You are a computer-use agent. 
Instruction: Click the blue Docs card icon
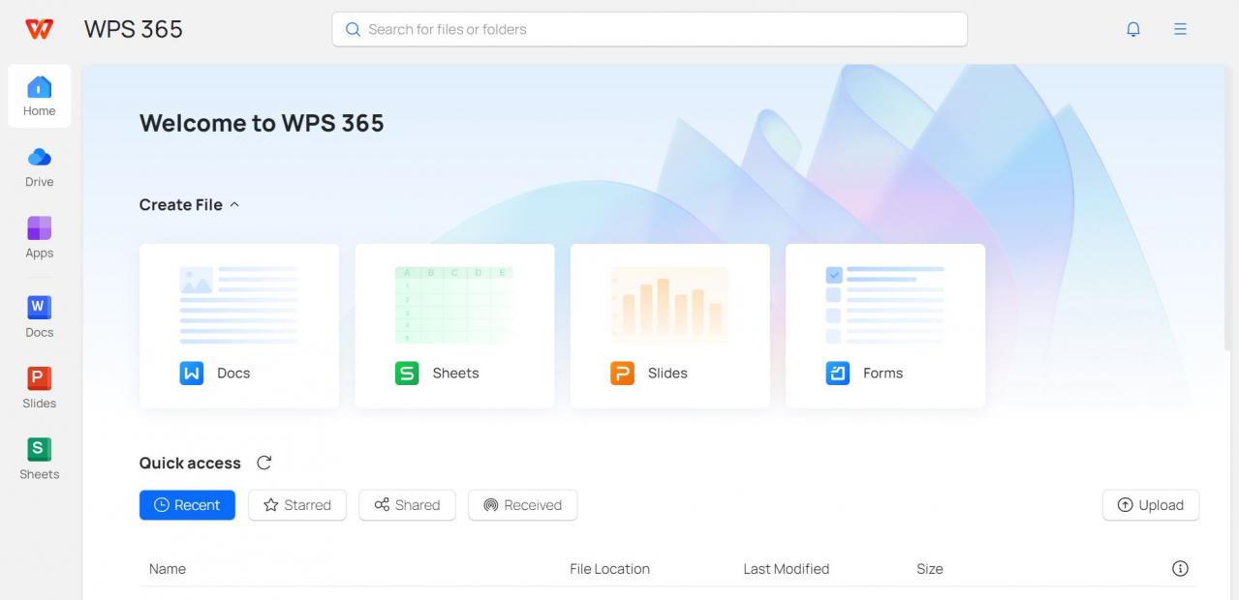192,373
